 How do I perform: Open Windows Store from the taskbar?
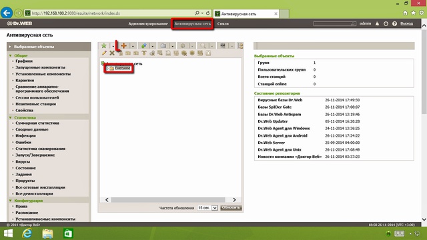(x=68, y=233)
